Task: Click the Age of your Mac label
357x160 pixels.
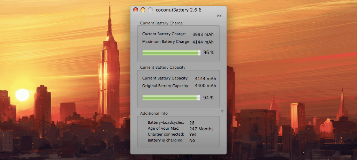Action: 164,128
